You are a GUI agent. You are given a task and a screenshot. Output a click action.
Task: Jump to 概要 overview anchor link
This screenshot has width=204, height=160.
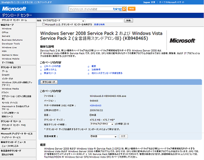(x=94, y=66)
